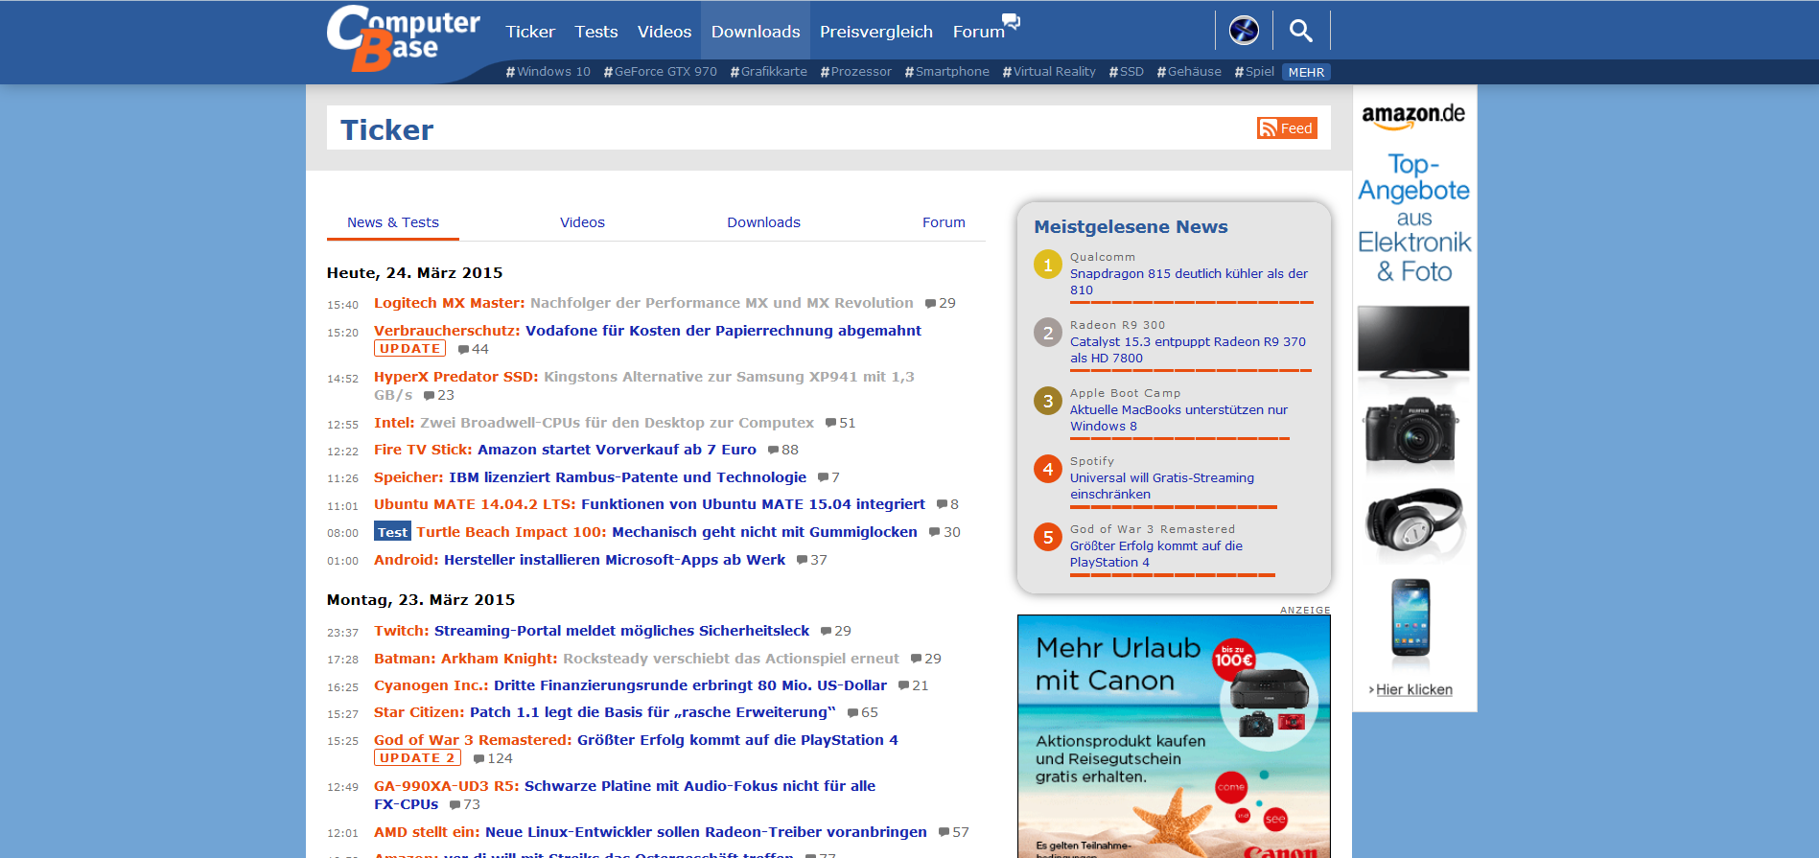Click the rank 4 badge in Meistgelesene News
The image size is (1819, 858).
pyautogui.click(x=1048, y=469)
